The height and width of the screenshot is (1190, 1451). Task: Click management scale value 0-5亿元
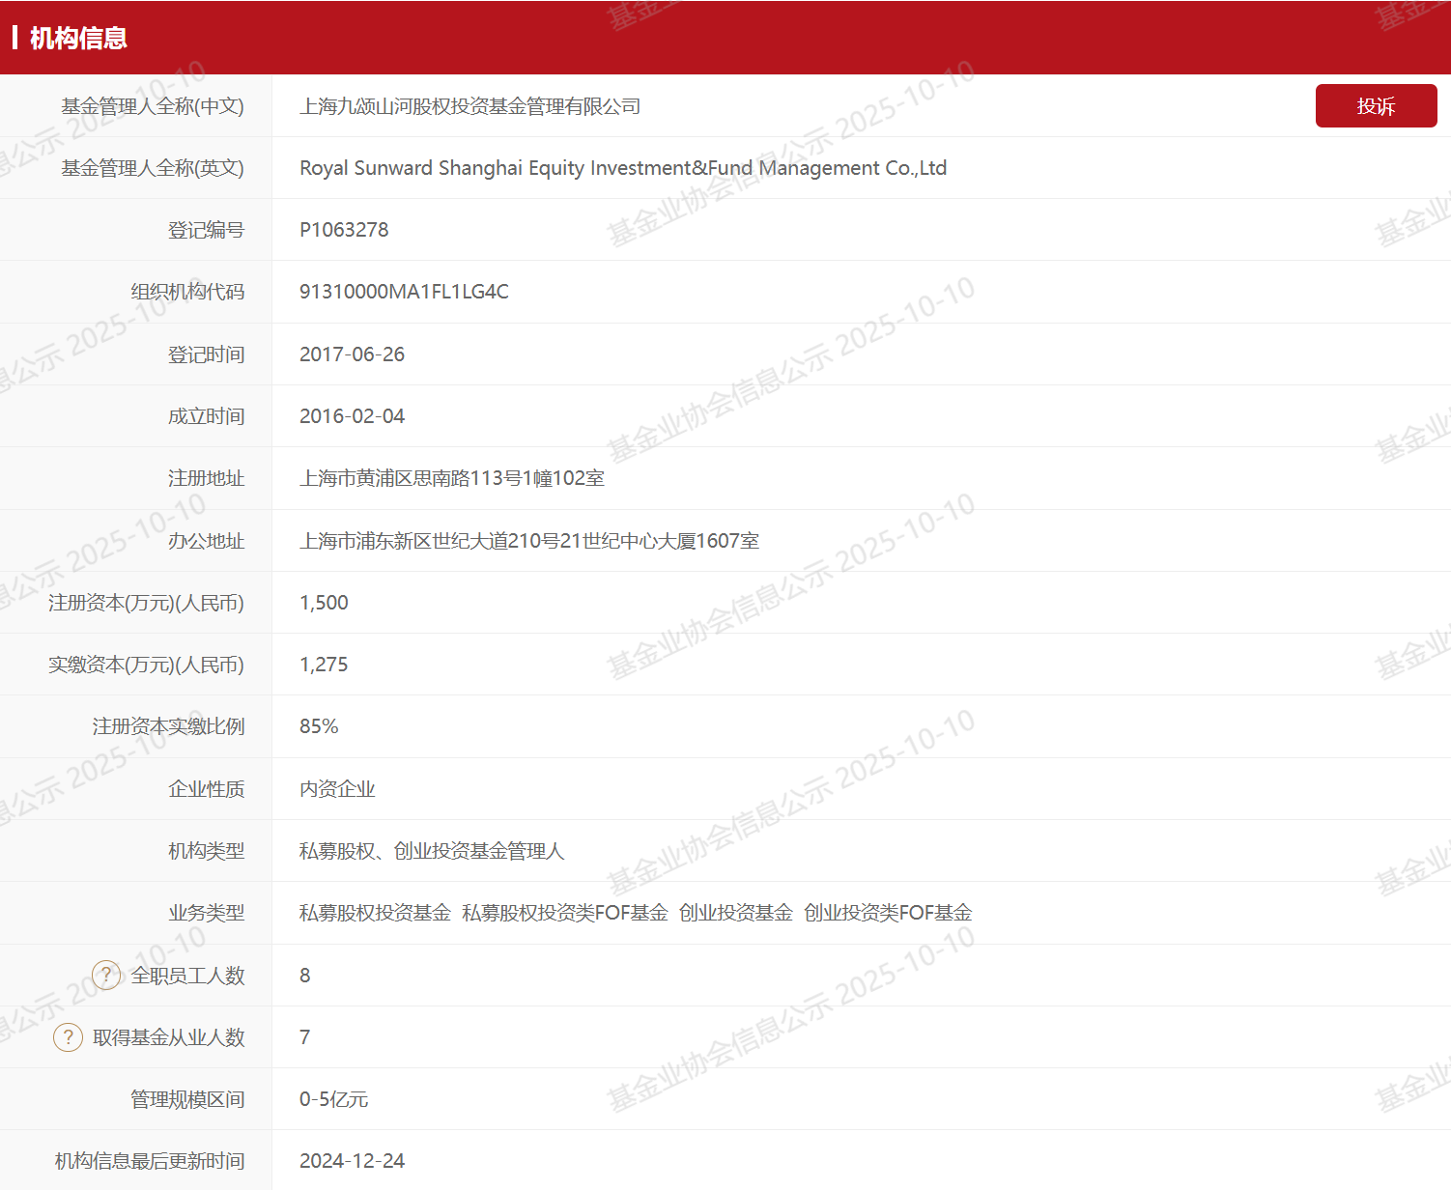point(333,1099)
